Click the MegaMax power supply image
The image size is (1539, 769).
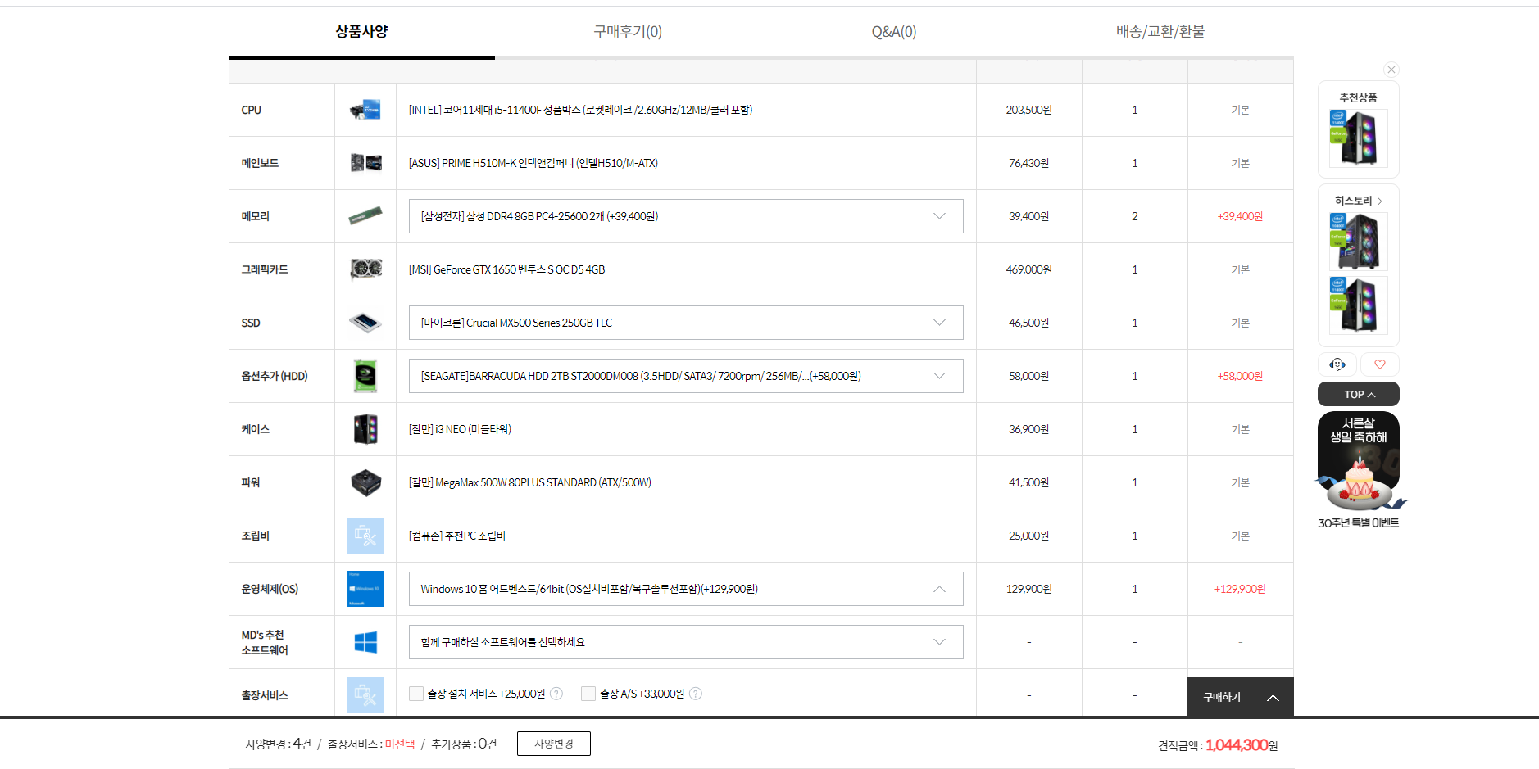(x=365, y=482)
